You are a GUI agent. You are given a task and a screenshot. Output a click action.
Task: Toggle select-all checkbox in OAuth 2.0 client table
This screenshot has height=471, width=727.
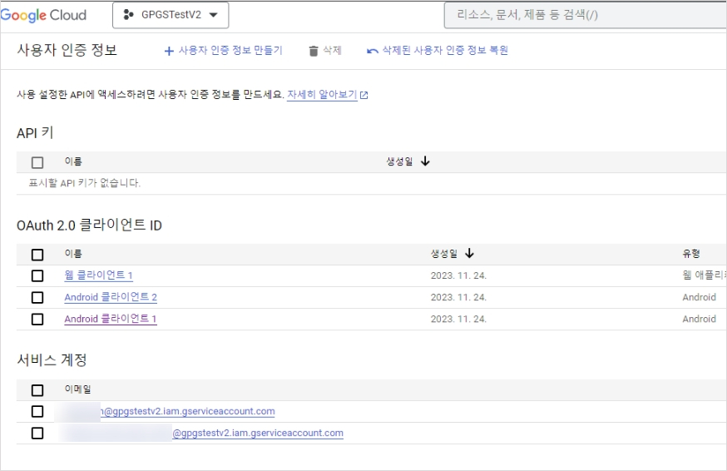(x=37, y=255)
